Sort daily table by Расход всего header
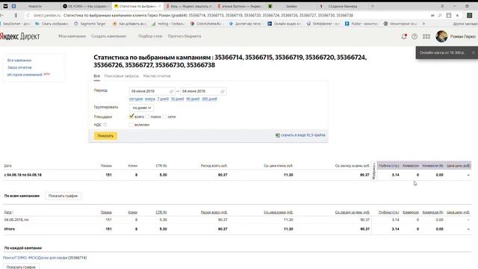The image size is (478, 269). pos(214,212)
